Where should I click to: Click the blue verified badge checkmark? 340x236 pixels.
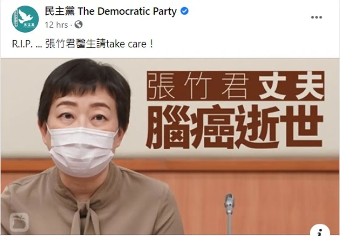(184, 11)
